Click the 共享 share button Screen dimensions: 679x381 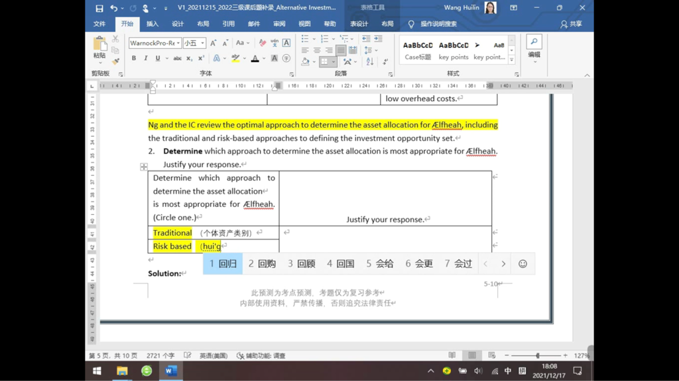point(571,24)
